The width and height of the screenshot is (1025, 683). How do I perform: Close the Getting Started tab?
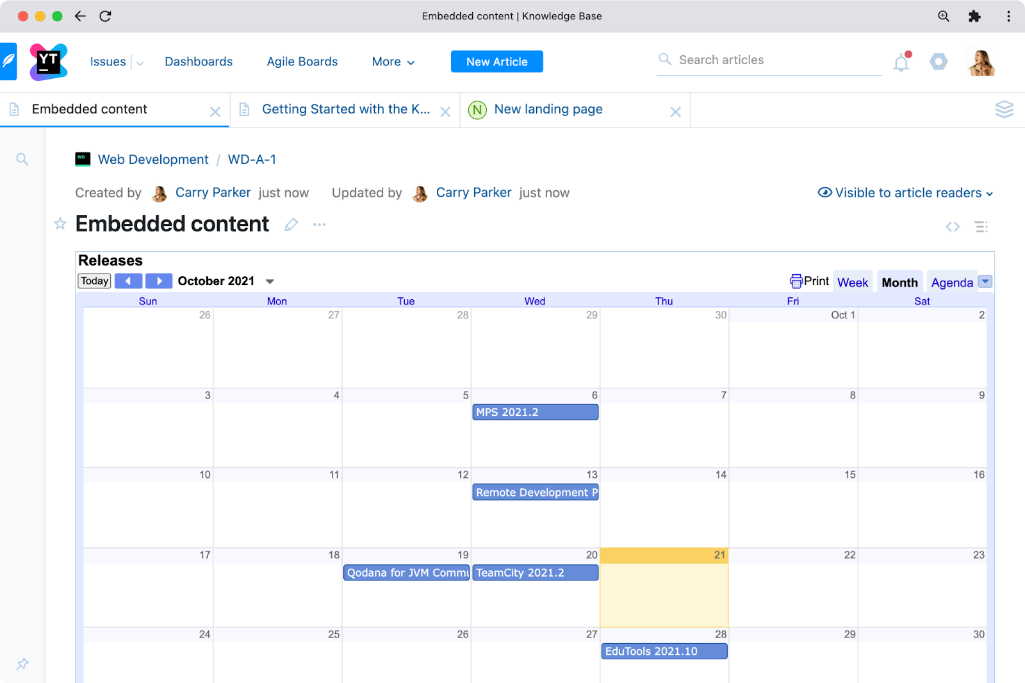point(446,112)
